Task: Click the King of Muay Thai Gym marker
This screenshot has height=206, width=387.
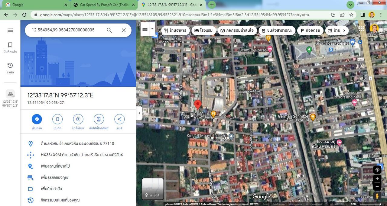Action: click(231, 137)
